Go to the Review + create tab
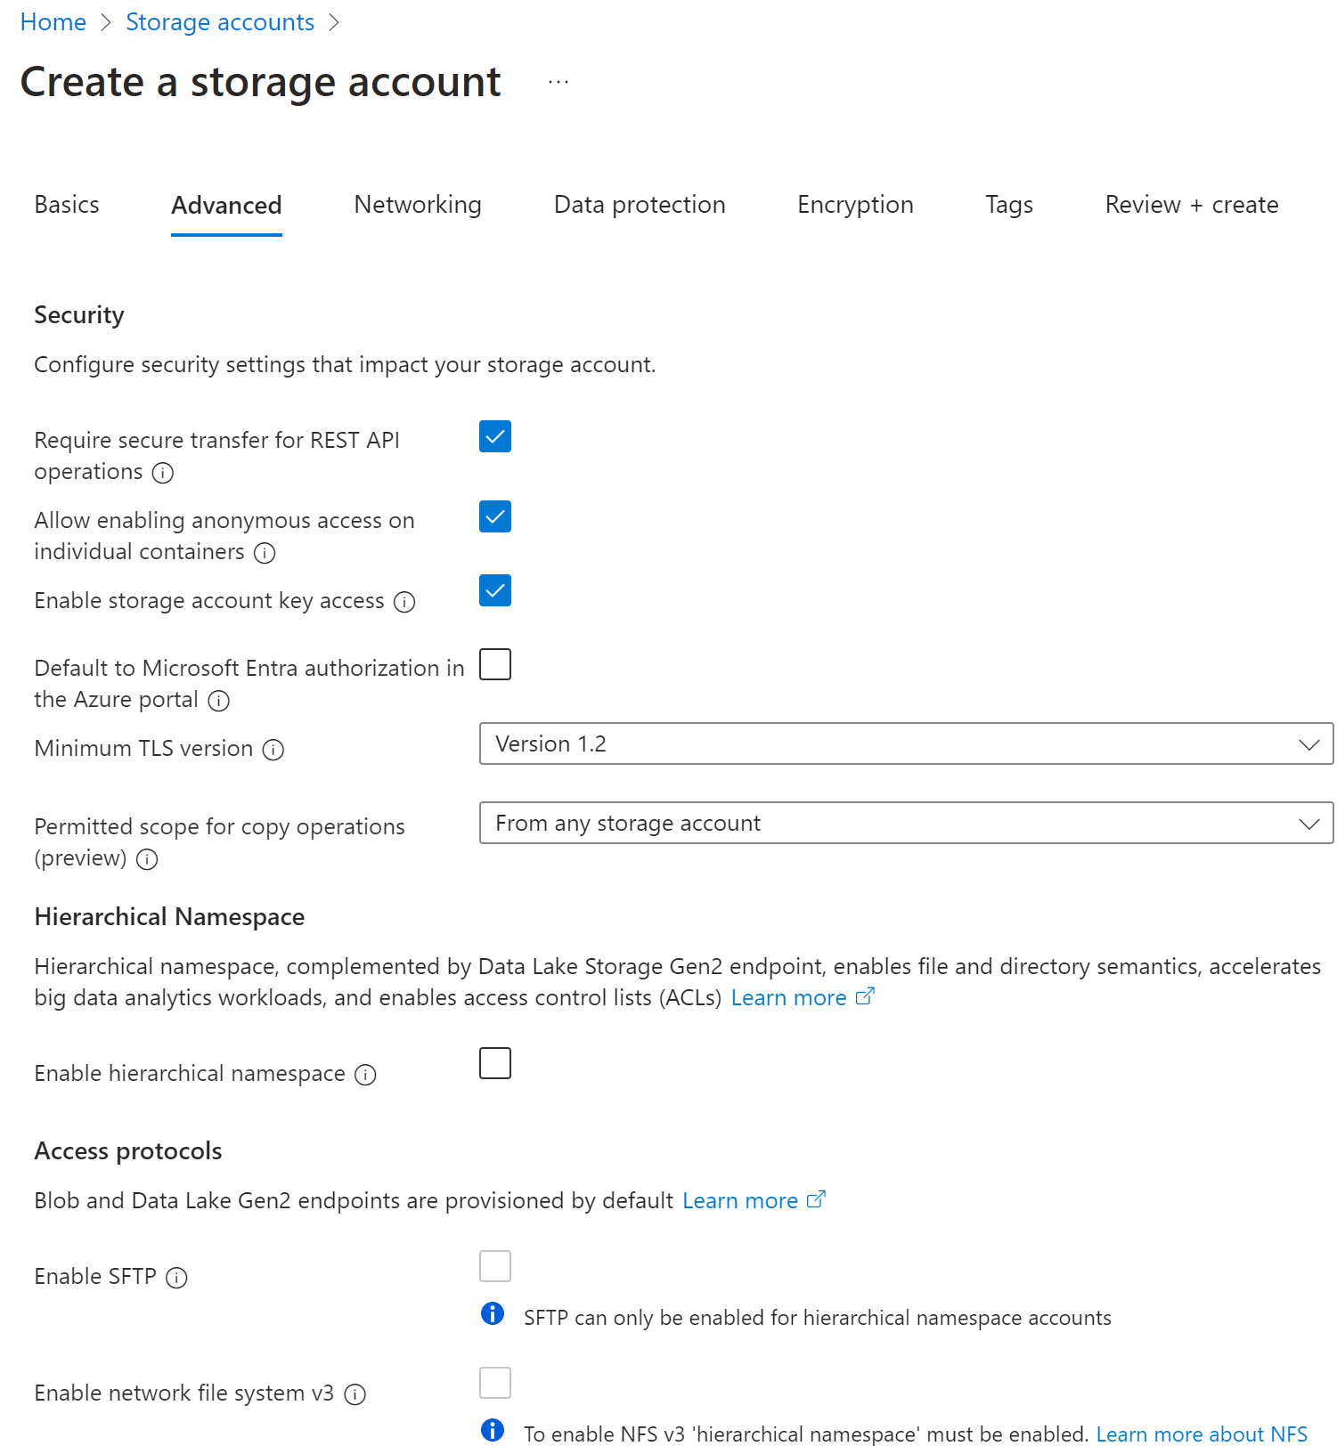The image size is (1337, 1446). pos(1191,205)
